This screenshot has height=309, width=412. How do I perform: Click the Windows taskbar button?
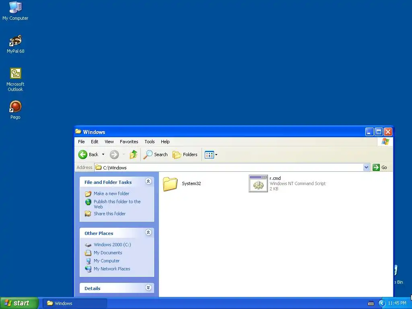click(75, 303)
